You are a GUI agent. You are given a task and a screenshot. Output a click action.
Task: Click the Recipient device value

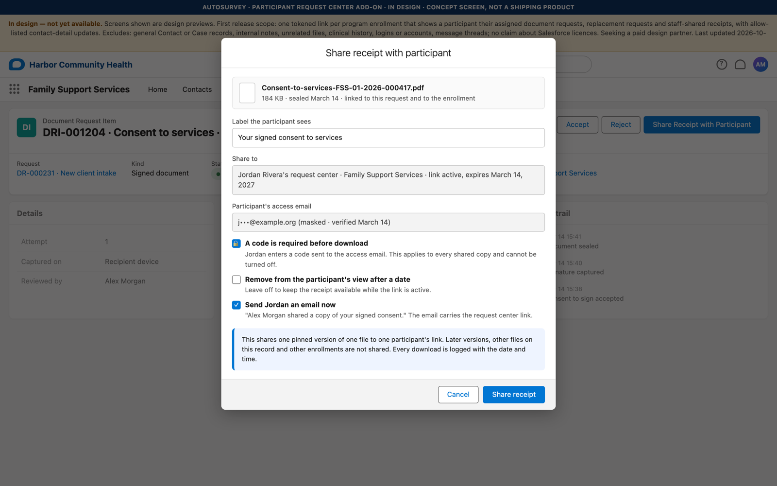point(132,261)
